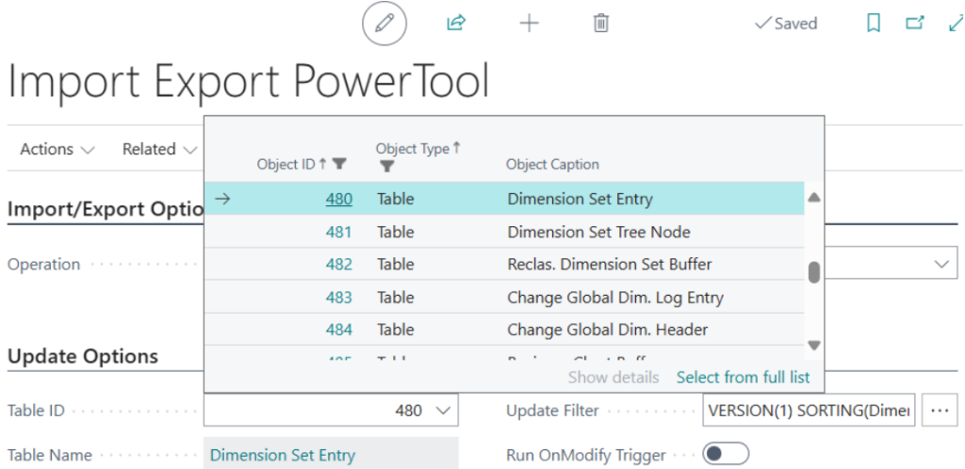The width and height of the screenshot is (965, 469).
Task: Toggle the Run OnModify Trigger switch
Action: (x=726, y=454)
